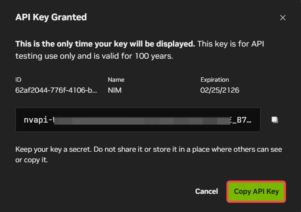Select the truncated key ID value
This screenshot has width=301, height=212.
[x=56, y=90]
